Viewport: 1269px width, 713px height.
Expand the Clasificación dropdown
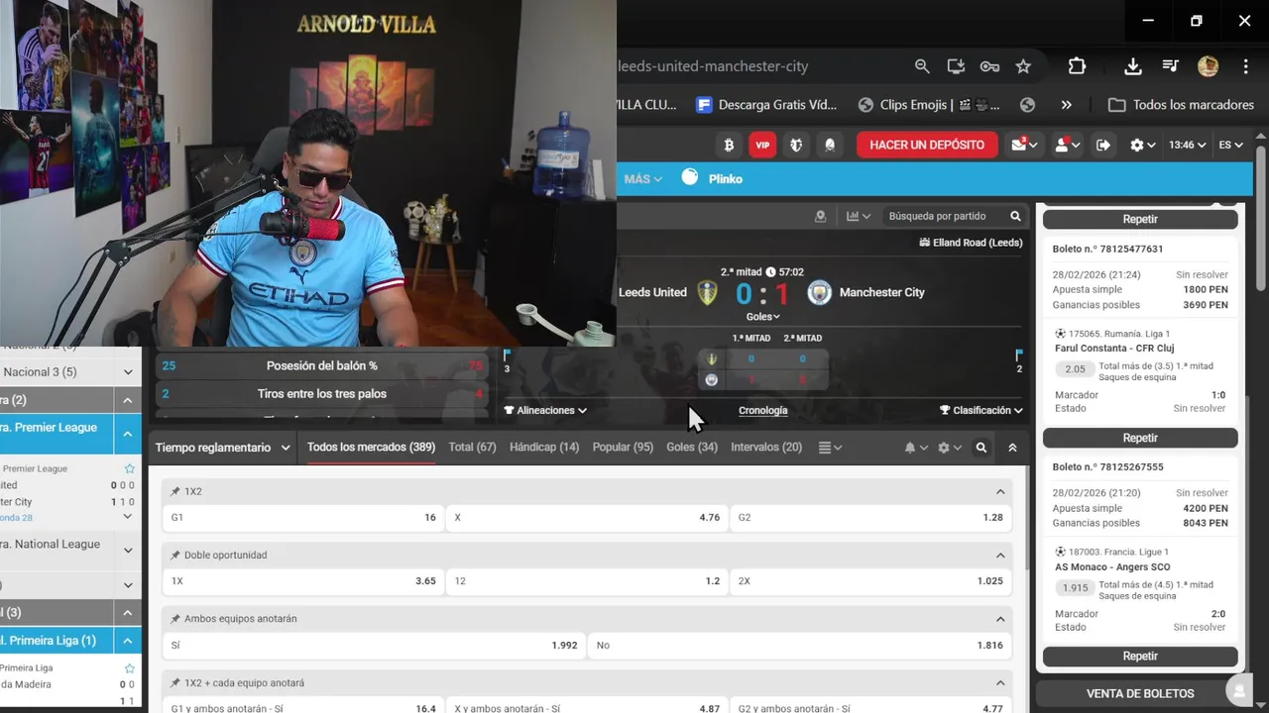pyautogui.click(x=981, y=410)
